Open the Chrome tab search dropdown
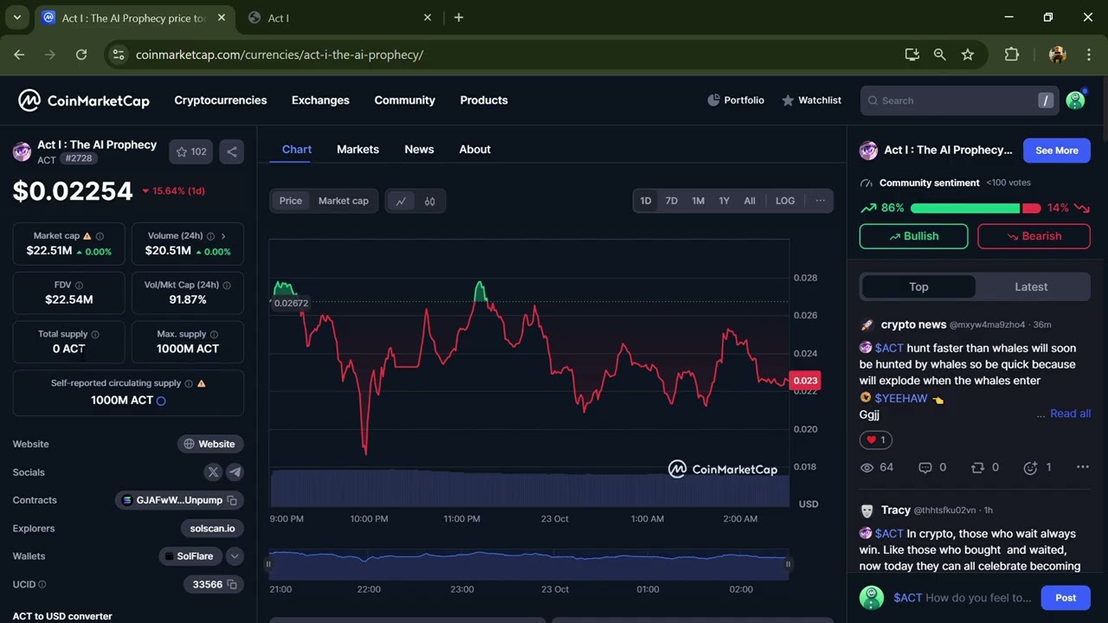1108x623 pixels. (16, 17)
